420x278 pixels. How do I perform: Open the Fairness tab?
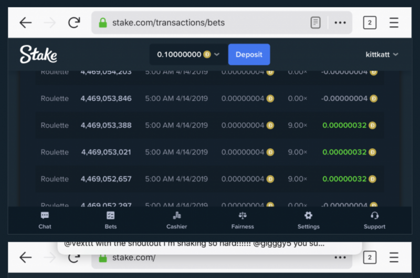[243, 220]
